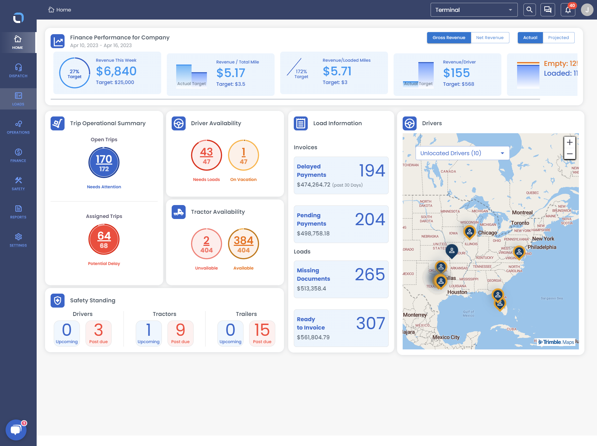The image size is (597, 446).
Task: Open the 64 assigned trips with potential delay
Action: [104, 239]
